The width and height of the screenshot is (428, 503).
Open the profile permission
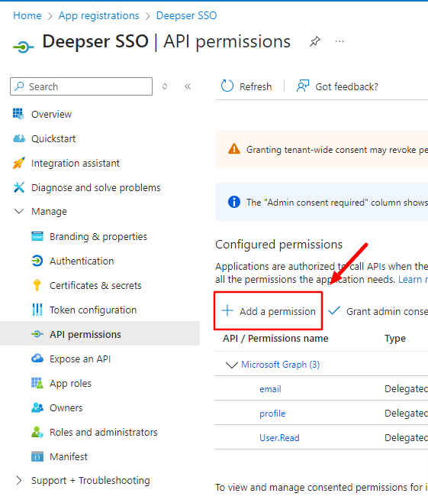(272, 413)
